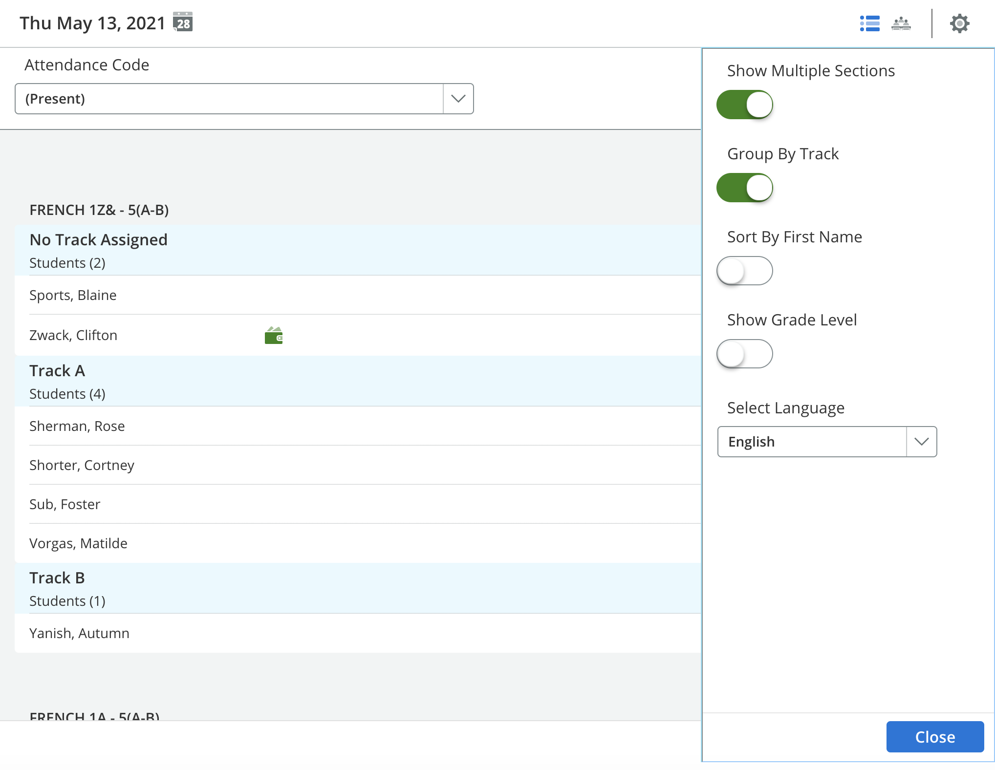Click the Thu May 13, 2021 date text

click(92, 23)
